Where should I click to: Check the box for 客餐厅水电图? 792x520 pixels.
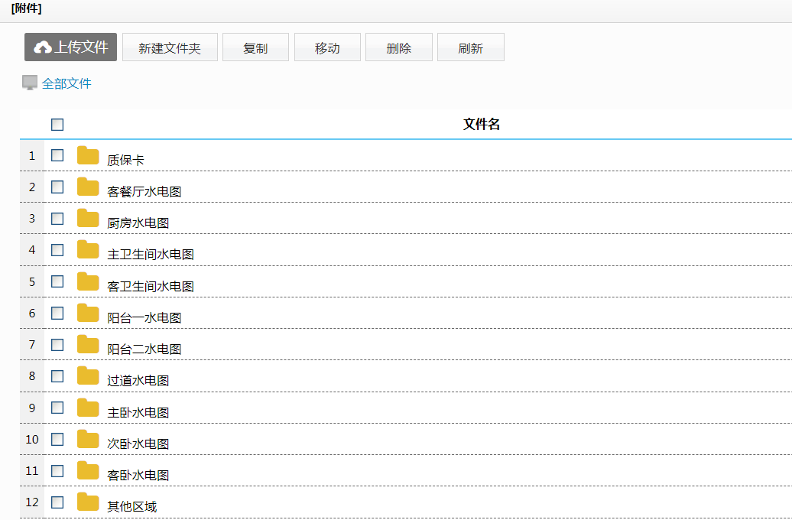pyautogui.click(x=57, y=187)
